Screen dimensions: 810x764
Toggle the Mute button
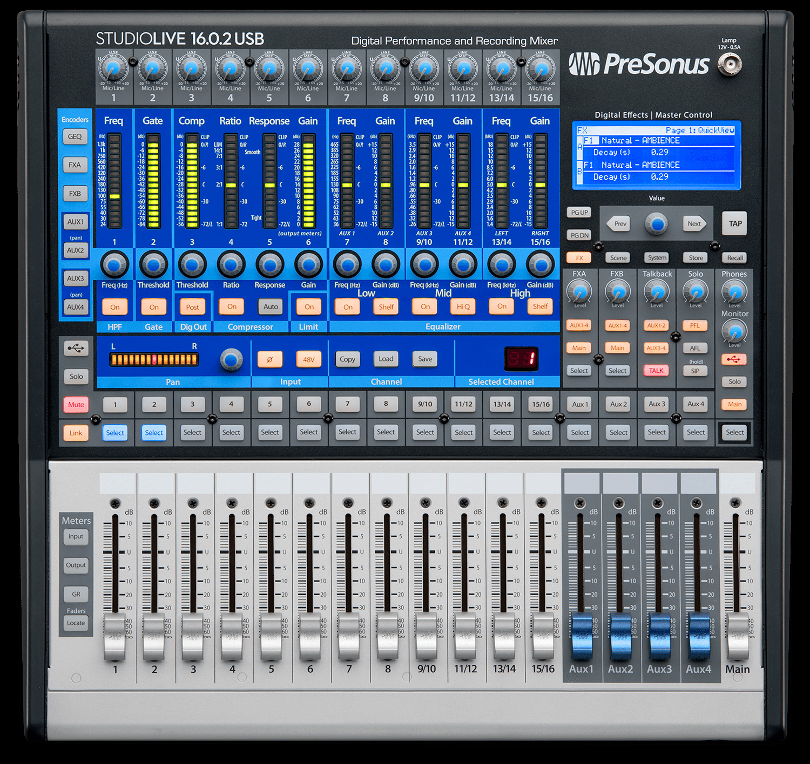[76, 404]
